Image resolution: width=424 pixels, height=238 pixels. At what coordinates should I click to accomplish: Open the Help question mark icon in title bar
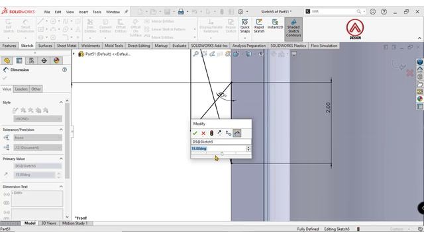click(384, 12)
